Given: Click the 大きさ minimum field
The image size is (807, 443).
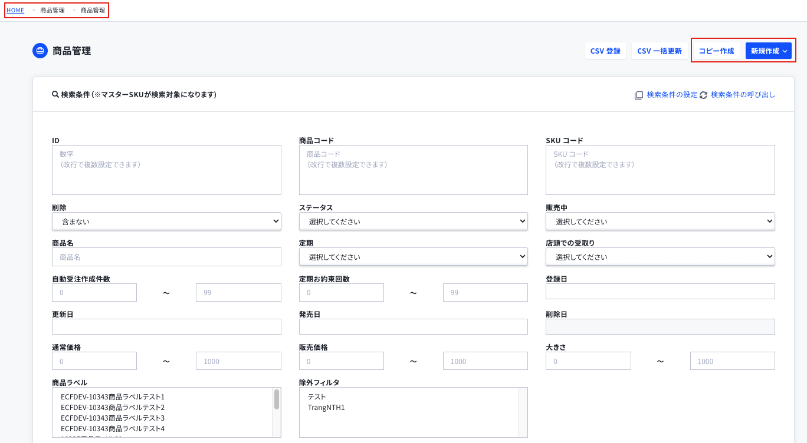Looking at the screenshot, I should tap(588, 361).
